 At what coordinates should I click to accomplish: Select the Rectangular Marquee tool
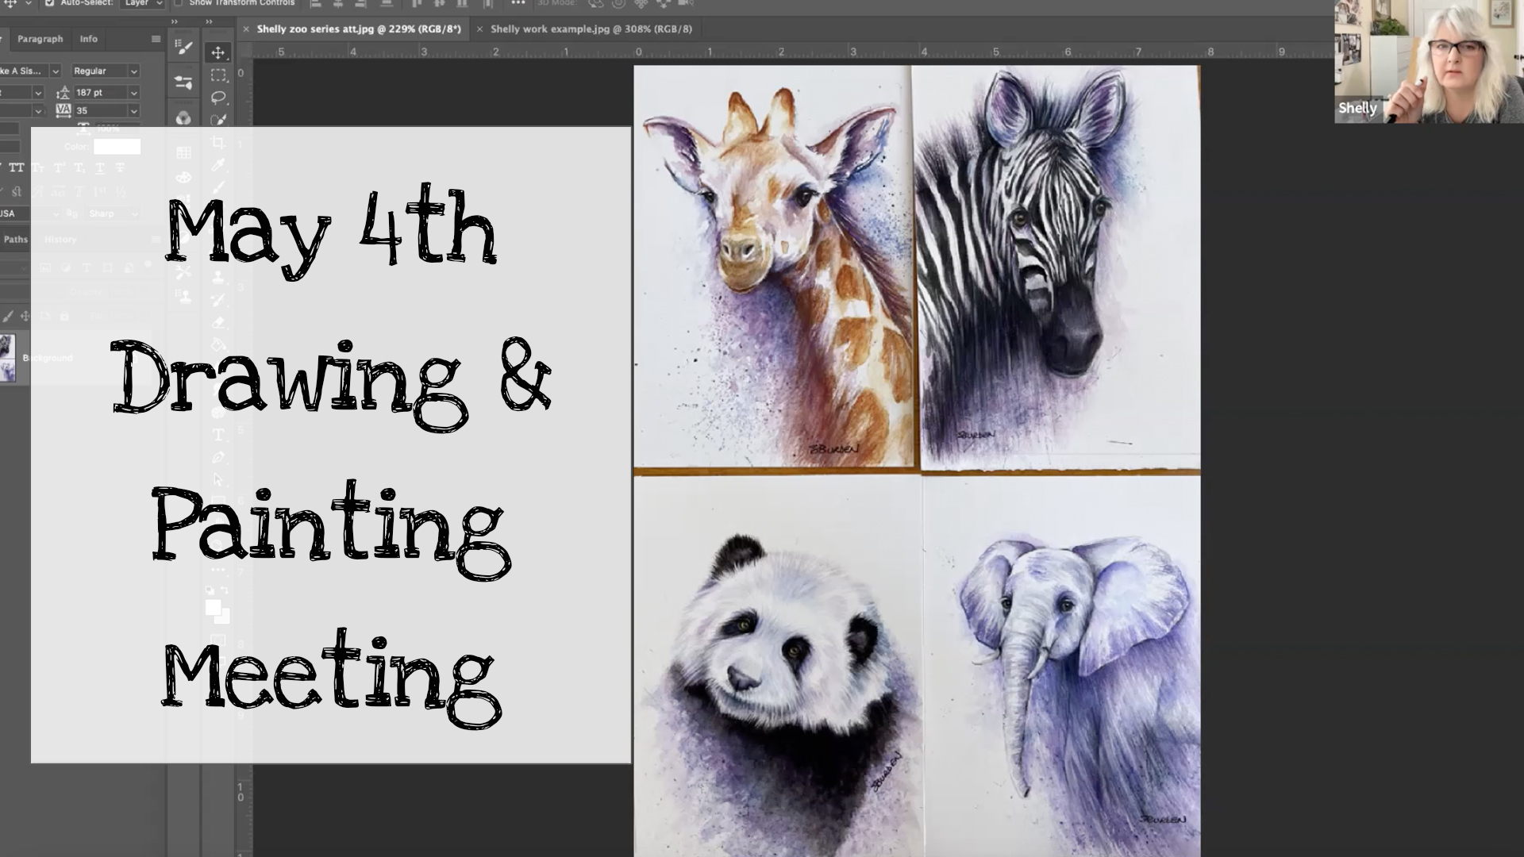pos(217,75)
